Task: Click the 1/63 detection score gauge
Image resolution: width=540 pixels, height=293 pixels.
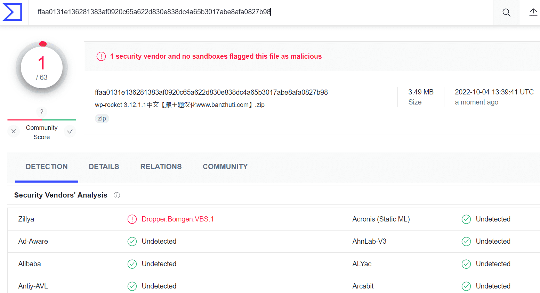Action: pyautogui.click(x=42, y=68)
